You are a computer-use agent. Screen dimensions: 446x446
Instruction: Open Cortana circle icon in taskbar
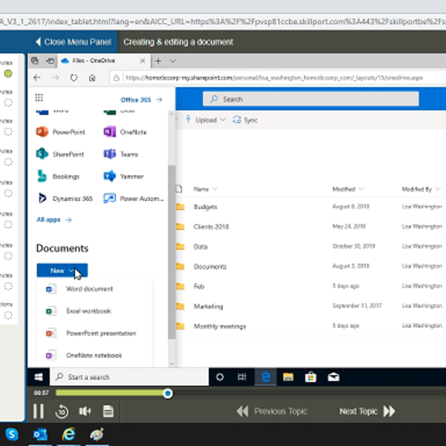220,377
